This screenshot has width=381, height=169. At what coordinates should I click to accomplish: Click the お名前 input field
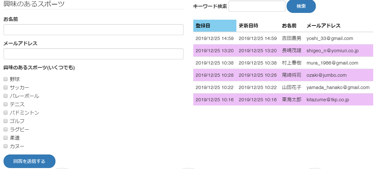pos(93,30)
